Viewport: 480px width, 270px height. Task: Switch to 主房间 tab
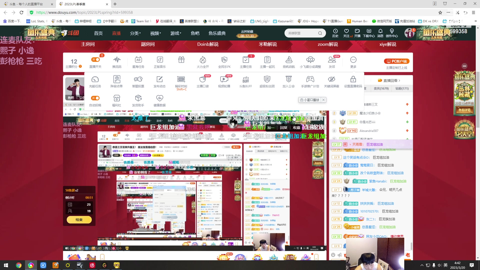pyautogui.click(x=88, y=44)
